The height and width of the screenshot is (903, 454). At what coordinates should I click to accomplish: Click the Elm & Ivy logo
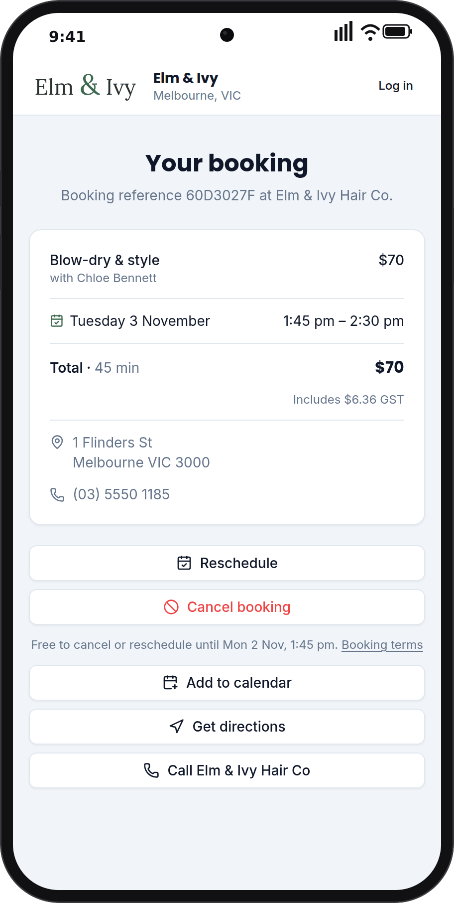85,86
